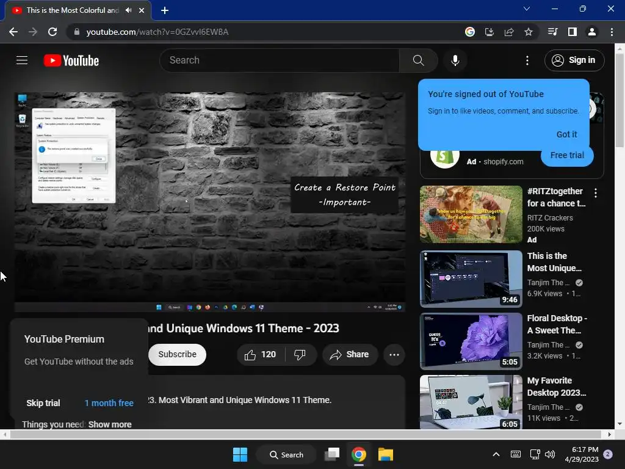The width and height of the screenshot is (625, 469).
Task: Click Chrome icon on taskbar
Action: pyautogui.click(x=359, y=454)
